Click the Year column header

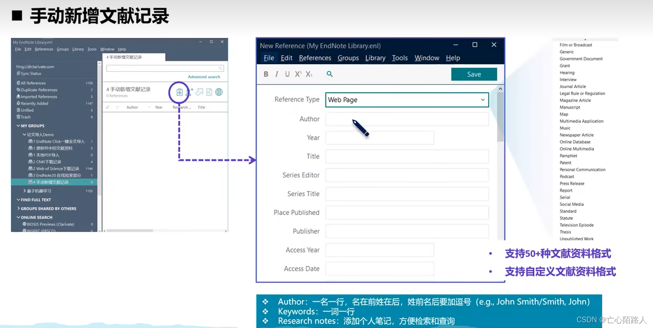[x=158, y=107]
